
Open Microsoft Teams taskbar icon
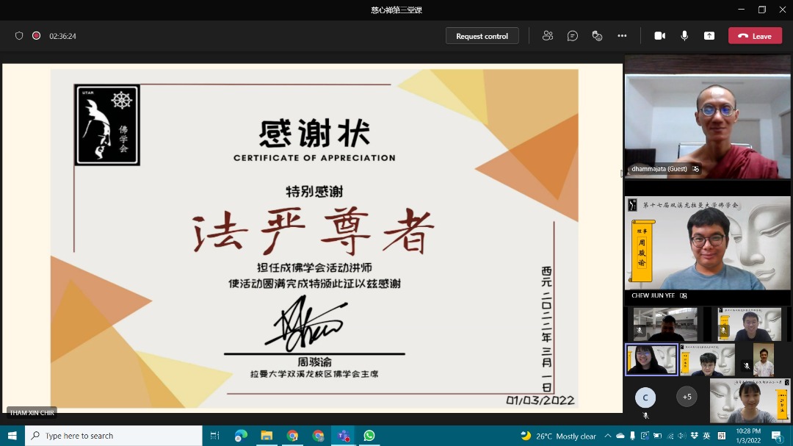pyautogui.click(x=344, y=436)
